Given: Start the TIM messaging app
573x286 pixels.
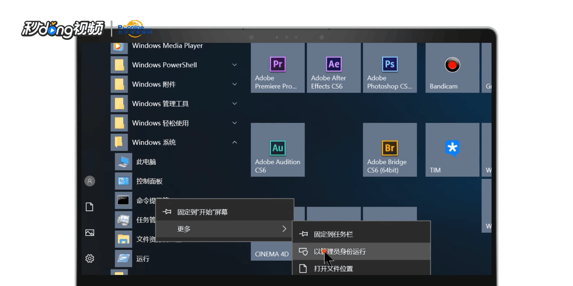Looking at the screenshot, I should coord(452,149).
